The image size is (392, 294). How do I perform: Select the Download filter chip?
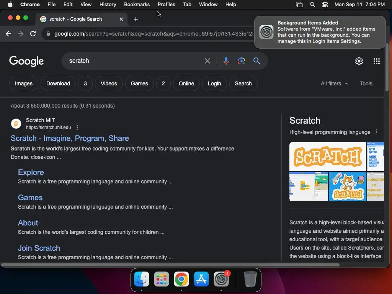point(58,83)
